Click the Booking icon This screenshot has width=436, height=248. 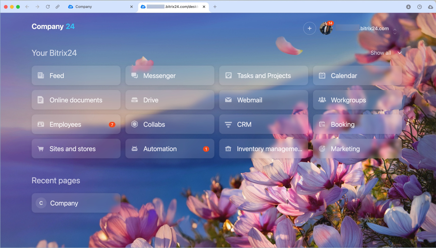coord(322,124)
